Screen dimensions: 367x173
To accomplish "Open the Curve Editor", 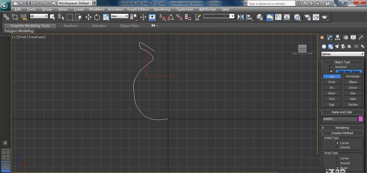I will [x=278, y=17].
